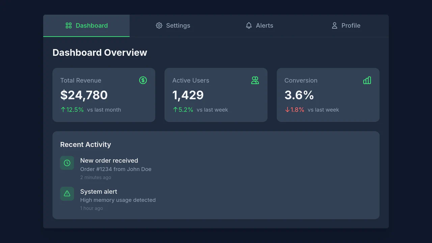Click the Total Revenue label
The height and width of the screenshot is (243, 432).
tap(81, 80)
